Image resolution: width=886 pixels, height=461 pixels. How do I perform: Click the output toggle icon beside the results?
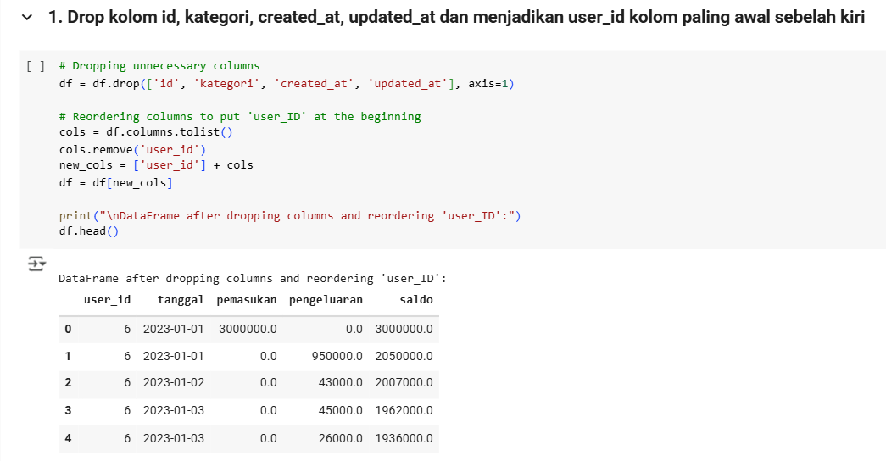[36, 264]
